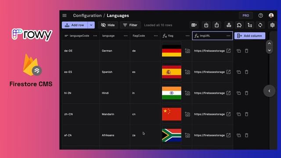Open table settings gear icon
The image size is (281, 158).
272,25
